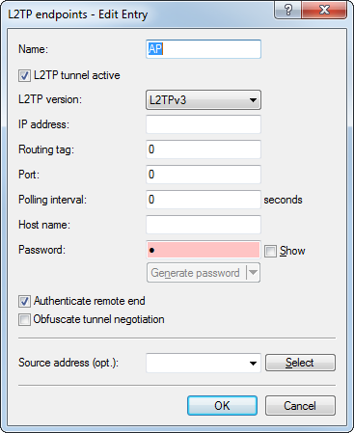This screenshot has height=433, width=354.
Task: Click the pink Password field
Action: 204,250
